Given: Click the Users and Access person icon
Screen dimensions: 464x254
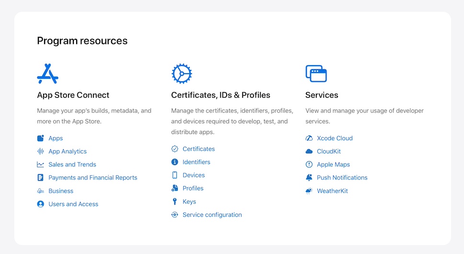Looking at the screenshot, I should pyautogui.click(x=41, y=204).
